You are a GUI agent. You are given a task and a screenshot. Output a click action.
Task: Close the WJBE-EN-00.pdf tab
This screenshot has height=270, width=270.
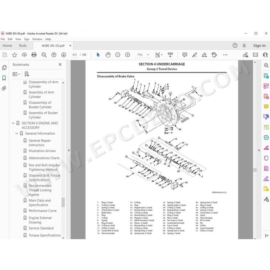70,46
